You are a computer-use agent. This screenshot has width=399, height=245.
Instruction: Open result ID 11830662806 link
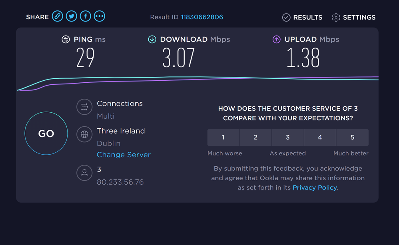202,17
